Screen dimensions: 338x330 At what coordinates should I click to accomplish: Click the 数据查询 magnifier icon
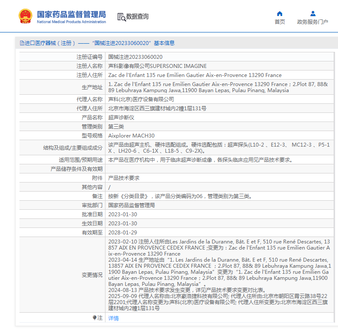tap(121, 17)
